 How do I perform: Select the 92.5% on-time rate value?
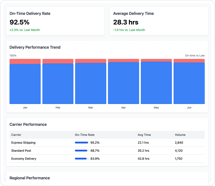pos(19,22)
